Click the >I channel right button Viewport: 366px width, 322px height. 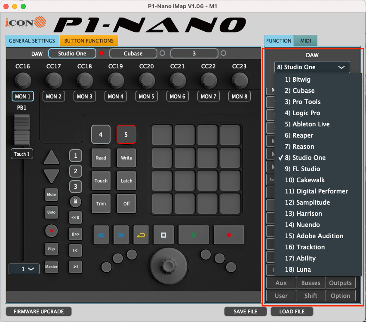(x=75, y=267)
